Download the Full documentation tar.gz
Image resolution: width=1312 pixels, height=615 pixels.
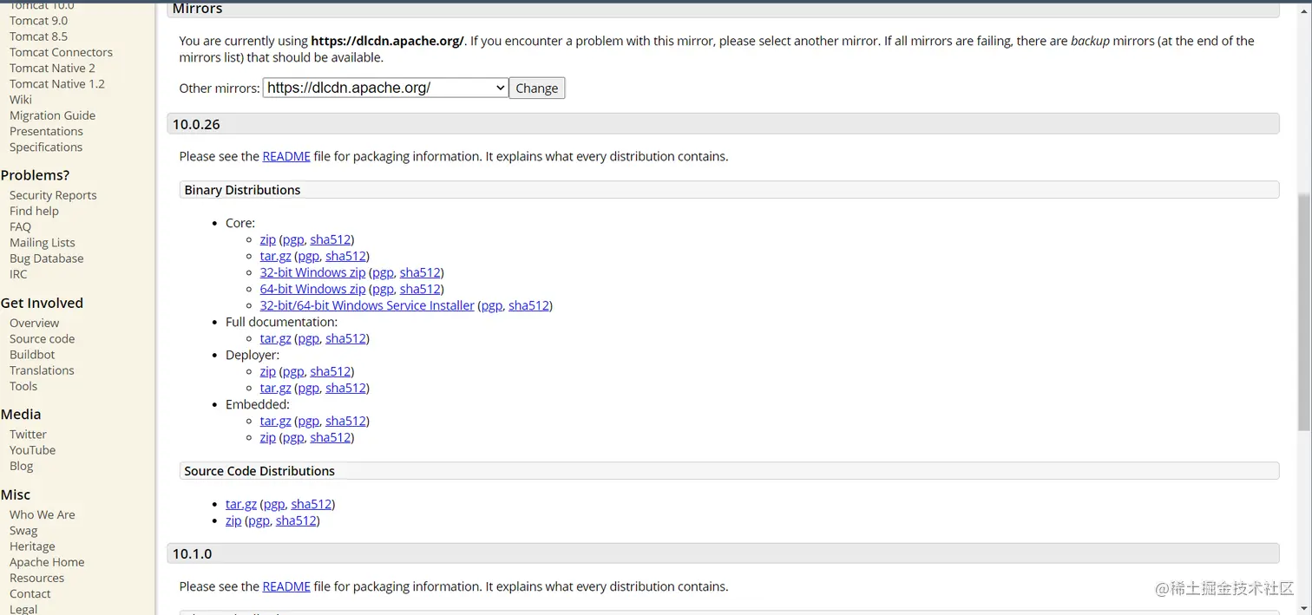pos(275,338)
